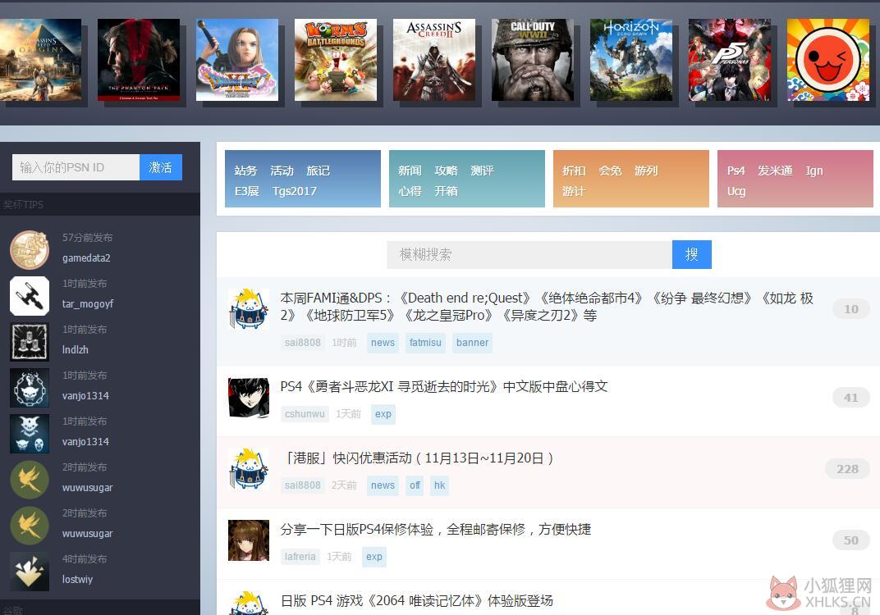Open the Horizon Zero Dawn game cover

coord(630,60)
